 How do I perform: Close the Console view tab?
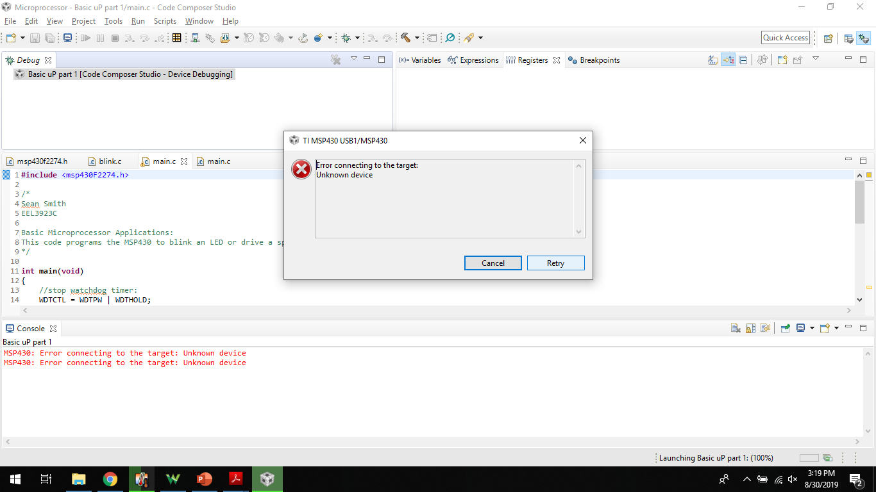pos(53,329)
